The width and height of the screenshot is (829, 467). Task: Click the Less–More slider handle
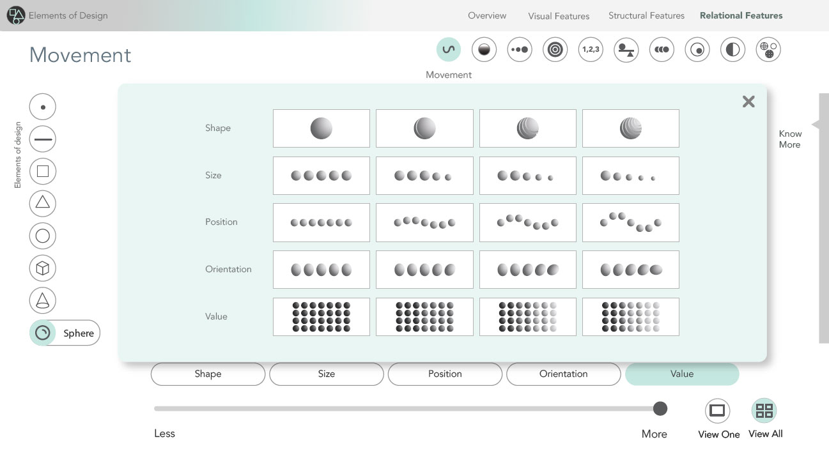(x=660, y=409)
